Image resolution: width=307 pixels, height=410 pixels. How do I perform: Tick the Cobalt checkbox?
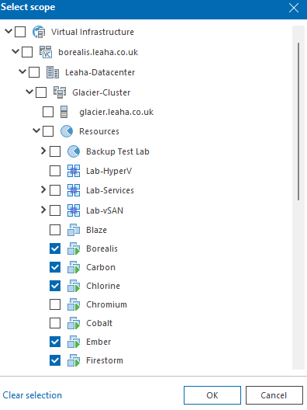tap(55, 323)
